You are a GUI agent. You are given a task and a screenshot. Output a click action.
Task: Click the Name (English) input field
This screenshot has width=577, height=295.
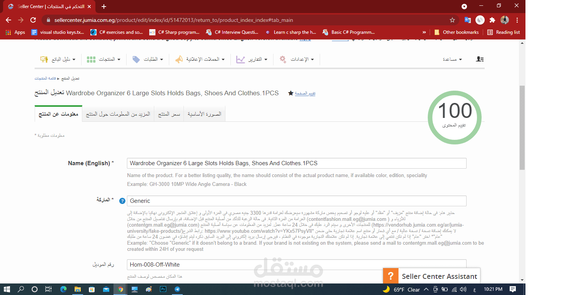click(297, 163)
